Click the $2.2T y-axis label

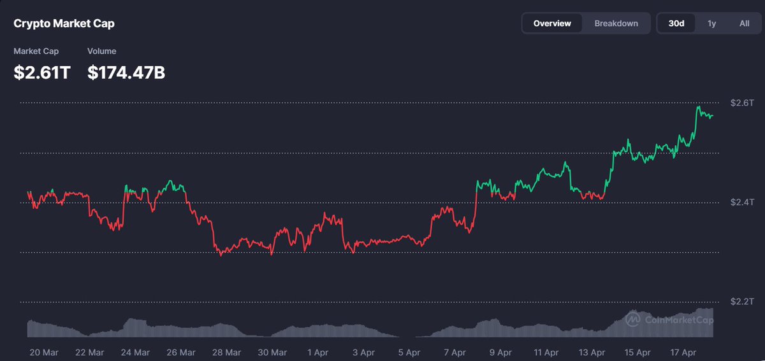742,301
